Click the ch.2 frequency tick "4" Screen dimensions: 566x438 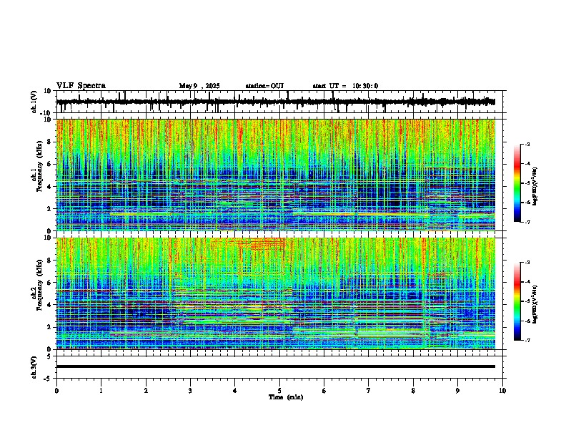coord(50,305)
